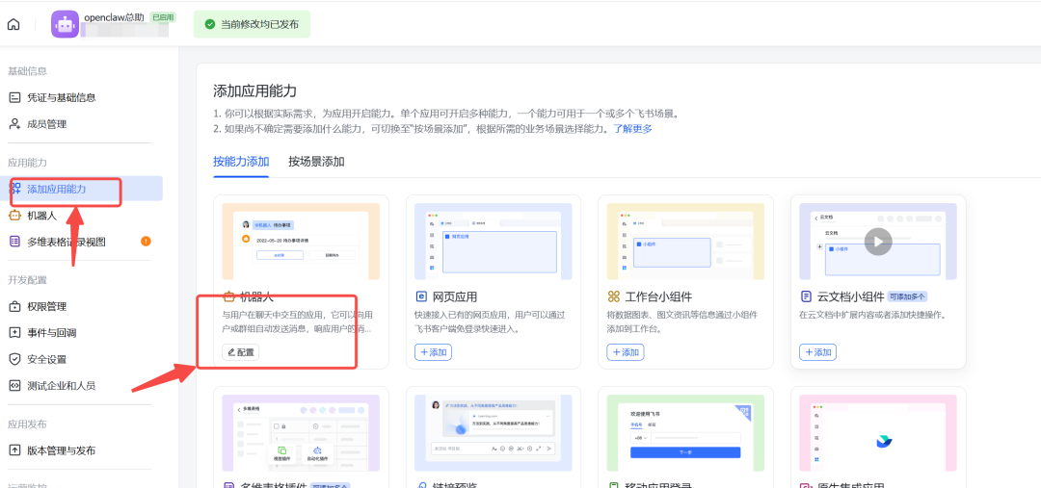
Task: Click the 多维表格记录视图 sidebar icon
Action: pos(14,242)
